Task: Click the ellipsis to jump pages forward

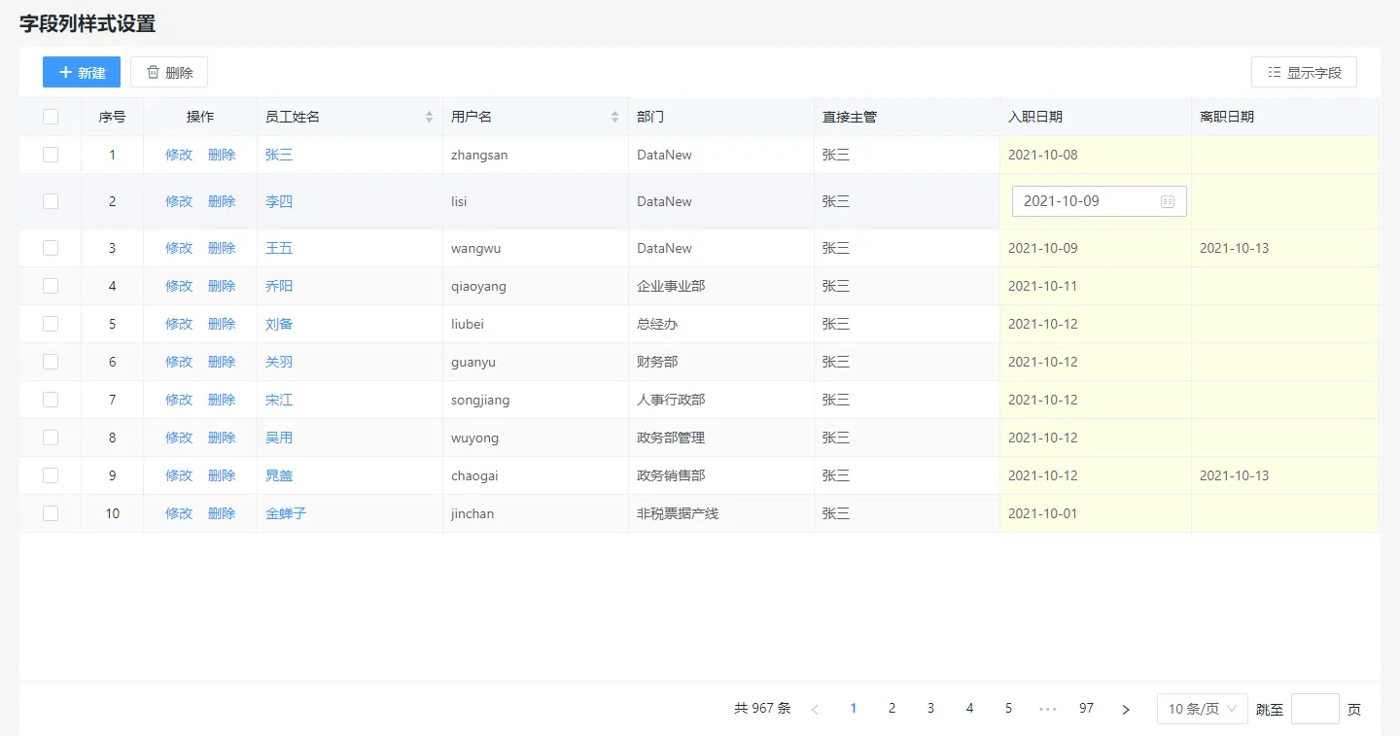Action: (1047, 709)
